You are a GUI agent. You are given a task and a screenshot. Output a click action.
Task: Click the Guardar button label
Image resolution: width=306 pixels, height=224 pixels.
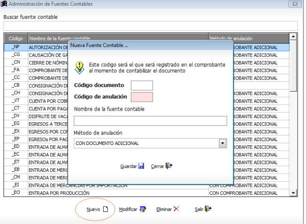pos(129,166)
